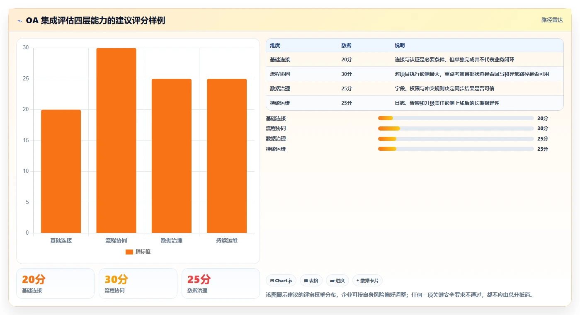Click the 数据治理 bar in the chart

(x=172, y=156)
